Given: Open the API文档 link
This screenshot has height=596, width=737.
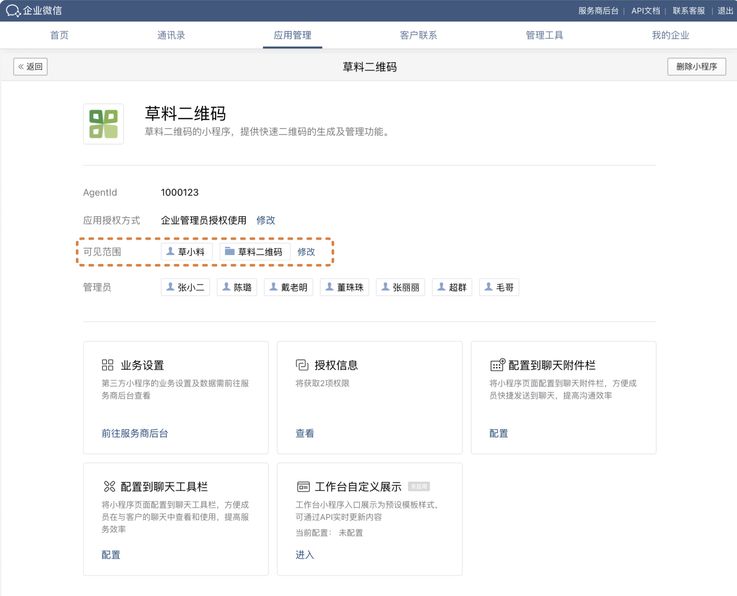Looking at the screenshot, I should 646,11.
